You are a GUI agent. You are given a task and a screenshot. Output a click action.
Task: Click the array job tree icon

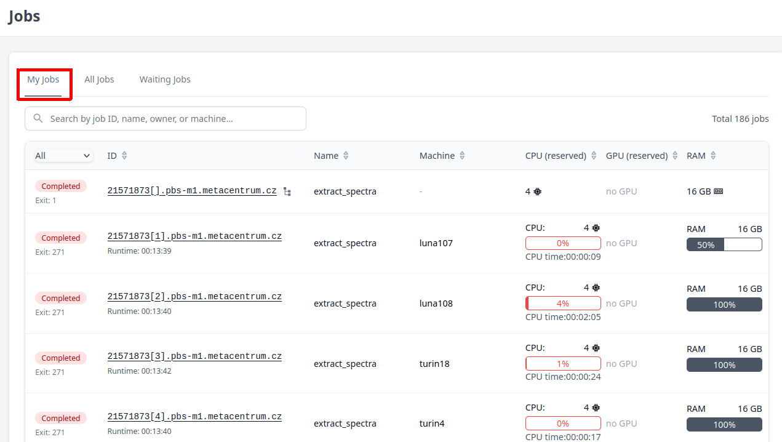[x=287, y=191]
